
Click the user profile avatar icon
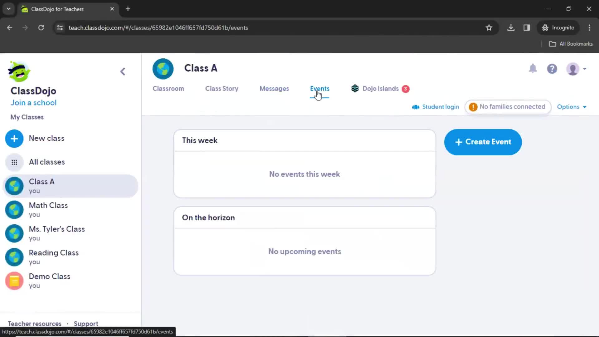pos(573,69)
